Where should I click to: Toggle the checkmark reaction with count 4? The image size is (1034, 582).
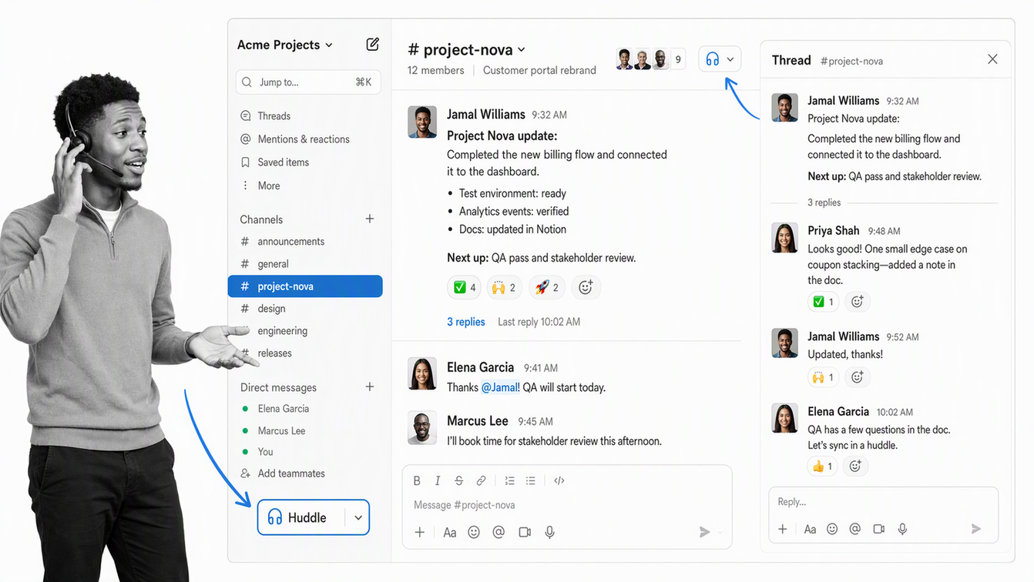464,287
